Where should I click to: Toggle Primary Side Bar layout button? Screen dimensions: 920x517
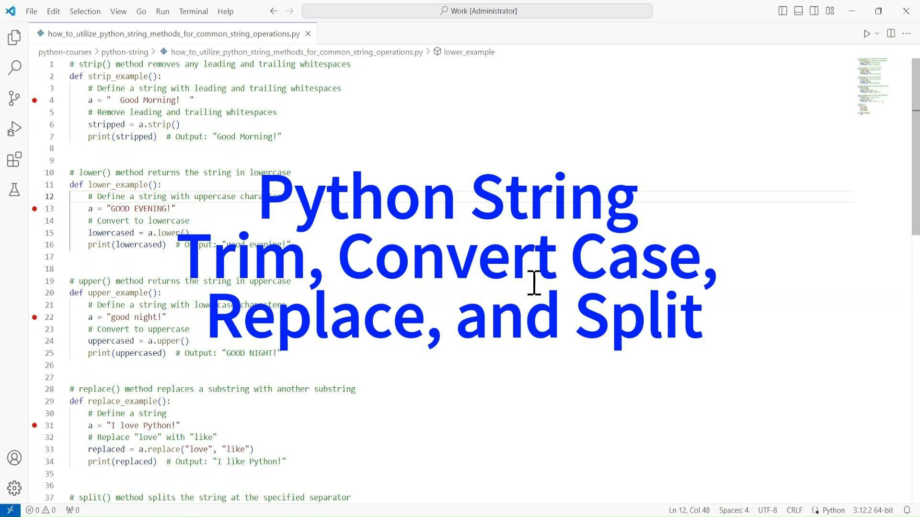pos(782,11)
